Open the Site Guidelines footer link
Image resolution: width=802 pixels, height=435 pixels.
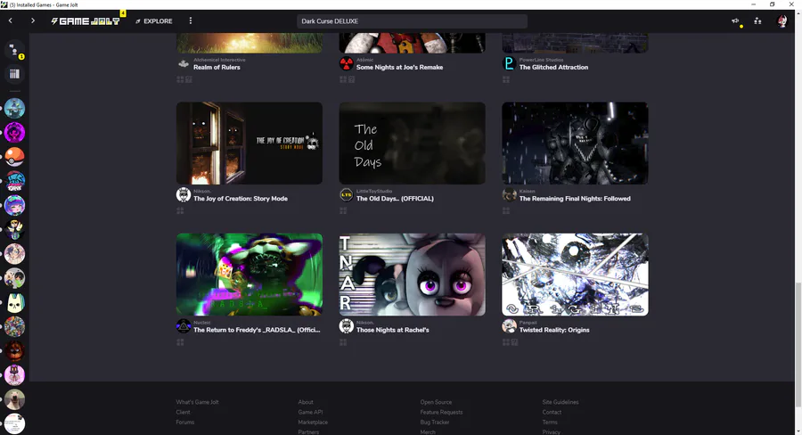pyautogui.click(x=561, y=402)
